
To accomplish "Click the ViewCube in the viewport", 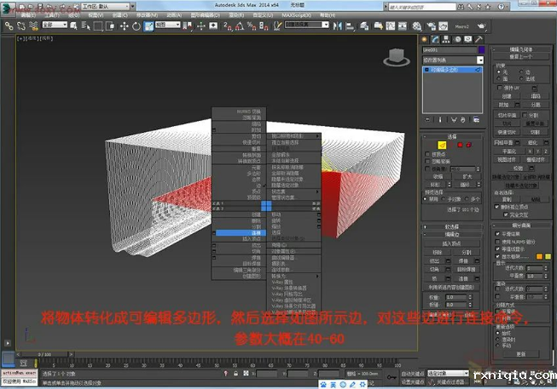I will click(x=397, y=57).
